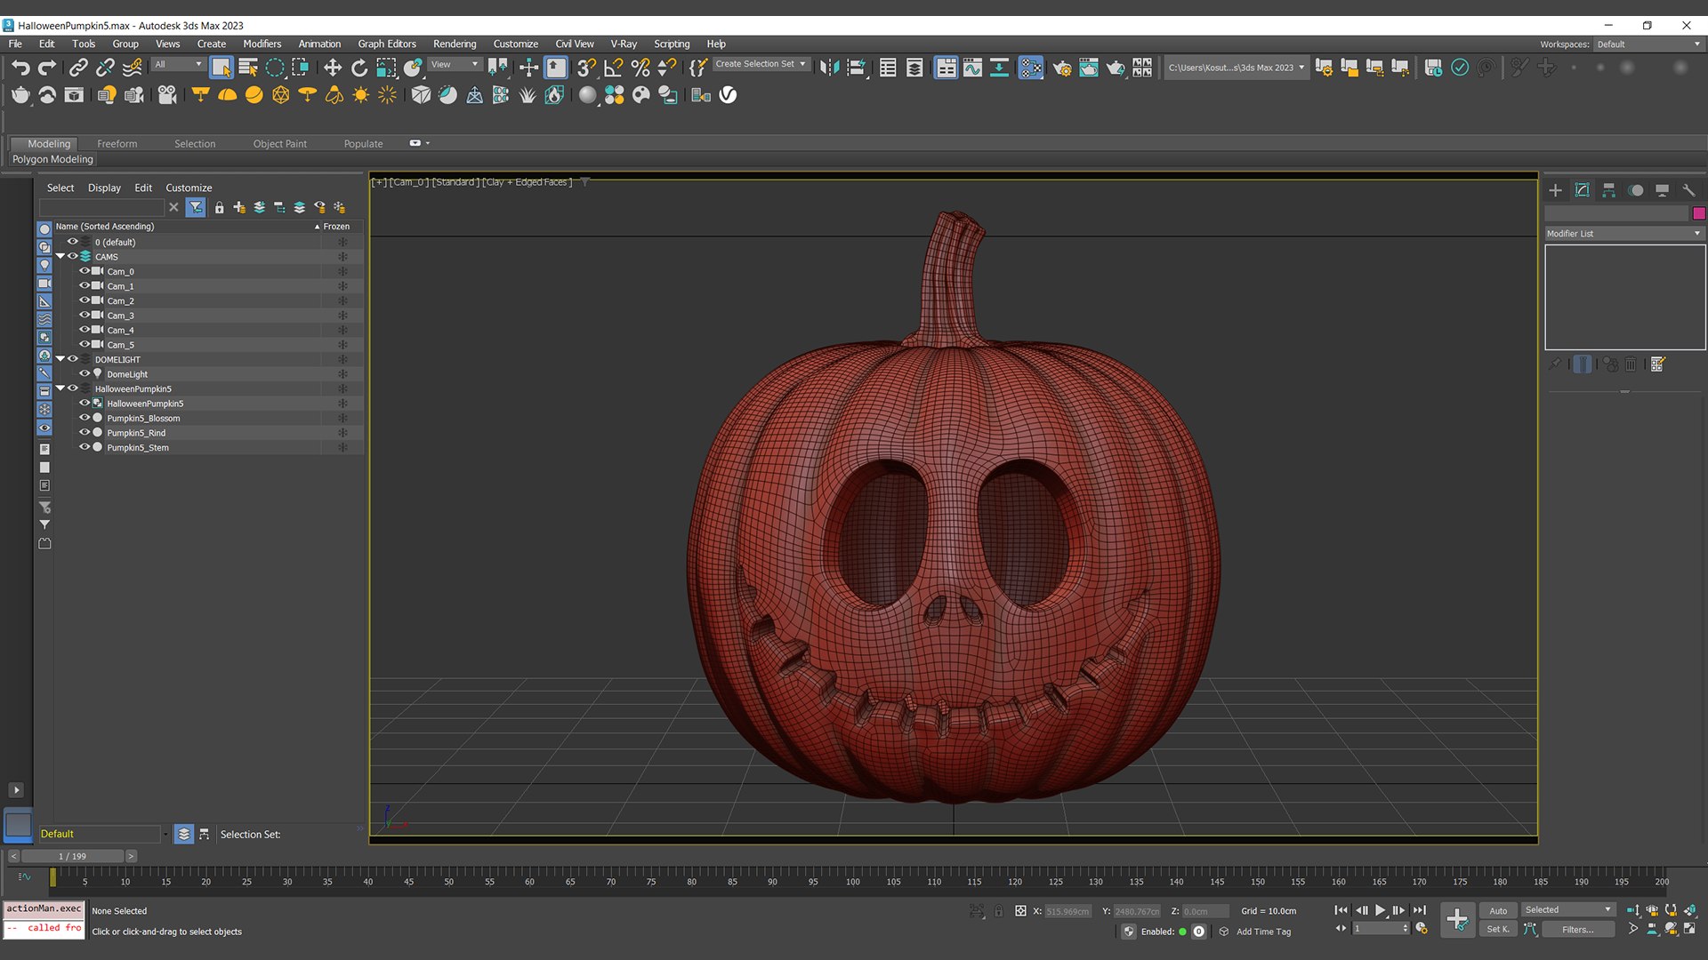Hide the Pumpkin5_Stem object
The image size is (1708, 960).
[85, 447]
